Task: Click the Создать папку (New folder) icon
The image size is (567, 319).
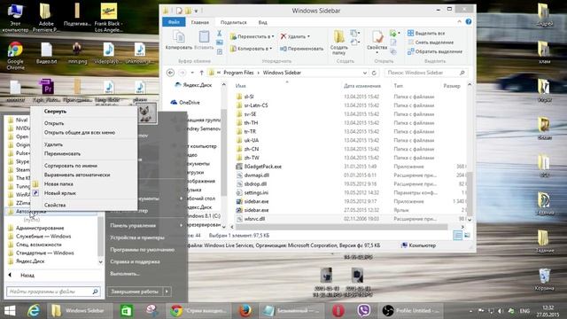Action: (338, 43)
